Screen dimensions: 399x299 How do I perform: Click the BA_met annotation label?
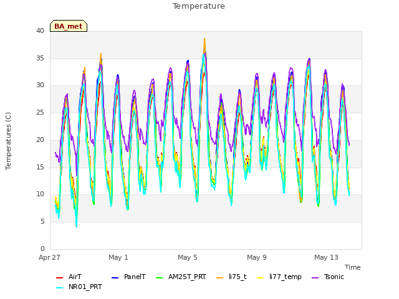click(x=69, y=26)
